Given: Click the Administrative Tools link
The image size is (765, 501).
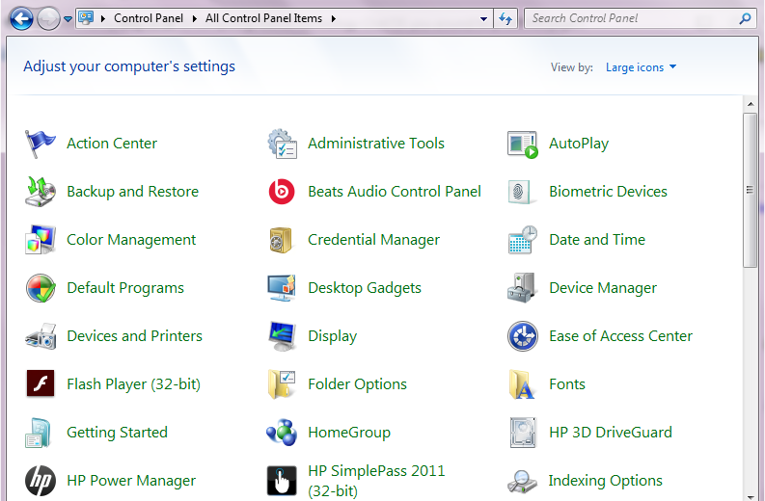Looking at the screenshot, I should point(376,144).
